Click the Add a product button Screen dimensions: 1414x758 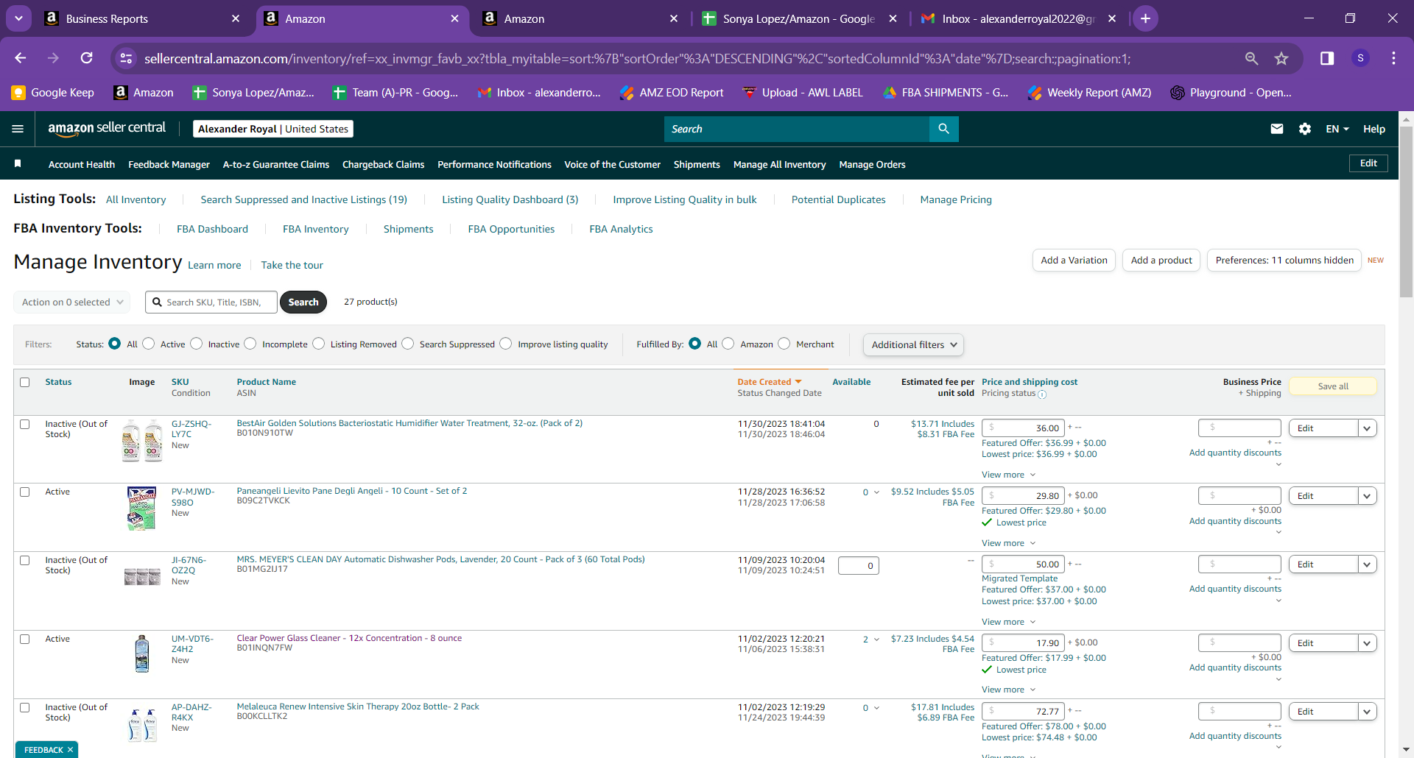(x=1161, y=261)
